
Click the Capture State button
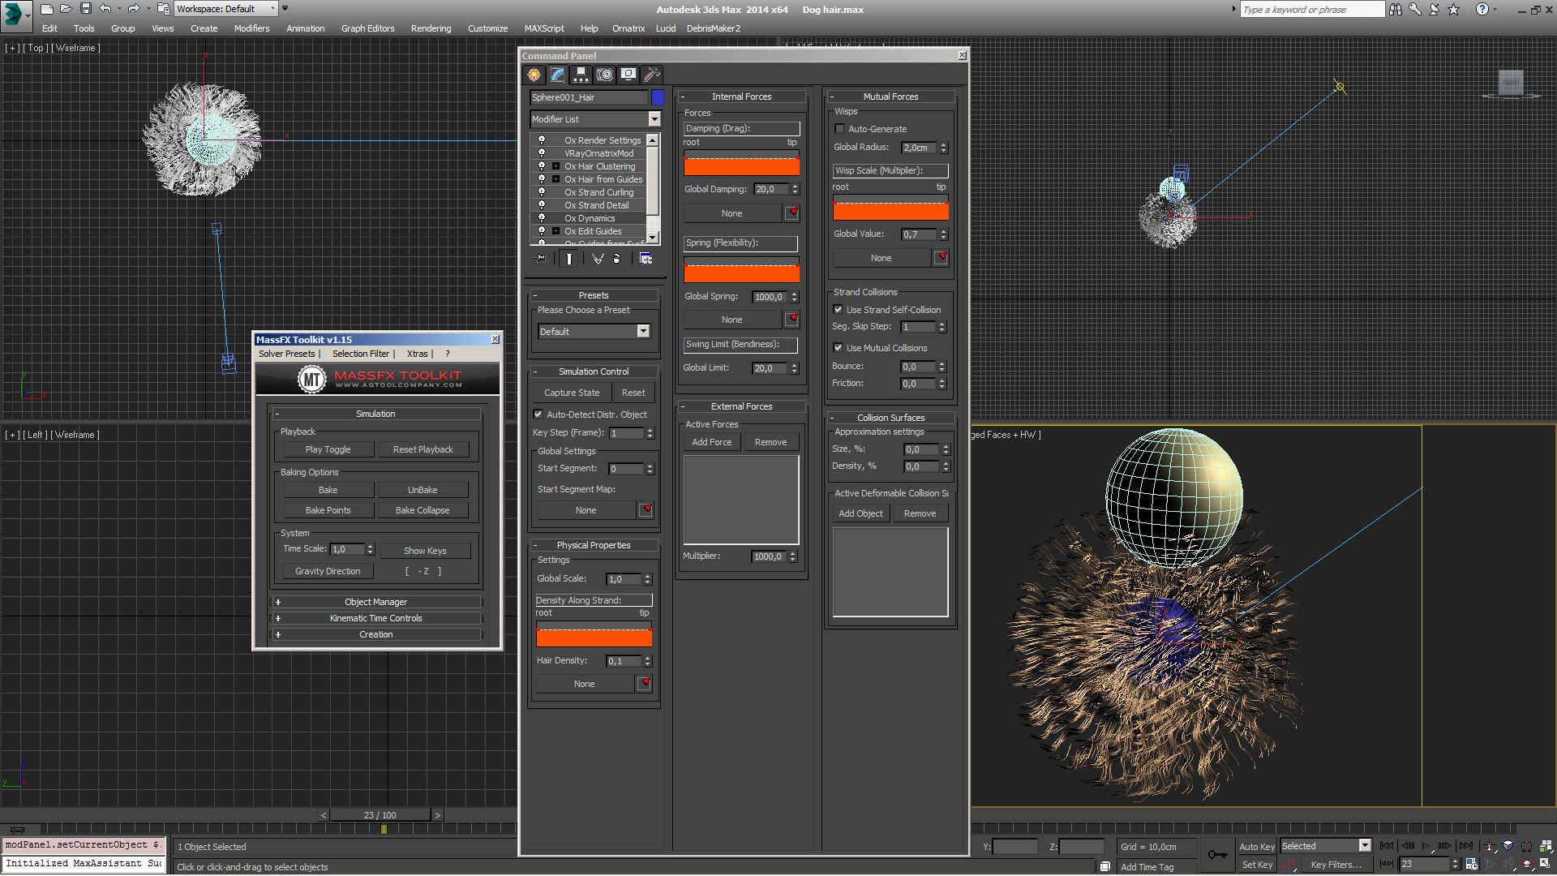tap(572, 393)
